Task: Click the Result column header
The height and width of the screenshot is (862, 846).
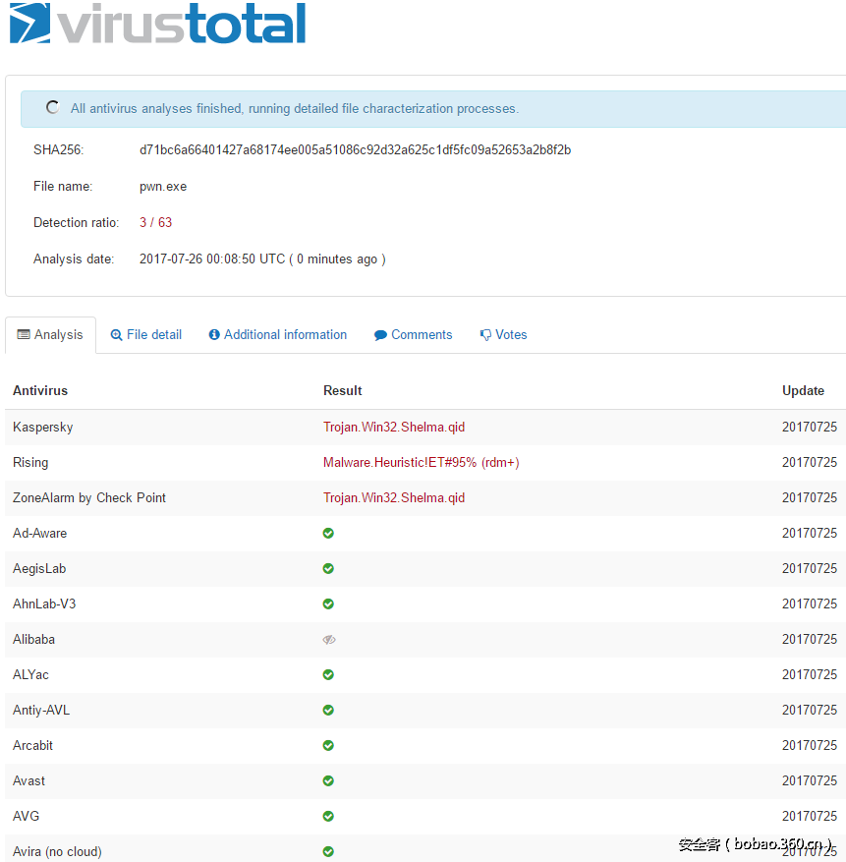Action: [x=343, y=391]
